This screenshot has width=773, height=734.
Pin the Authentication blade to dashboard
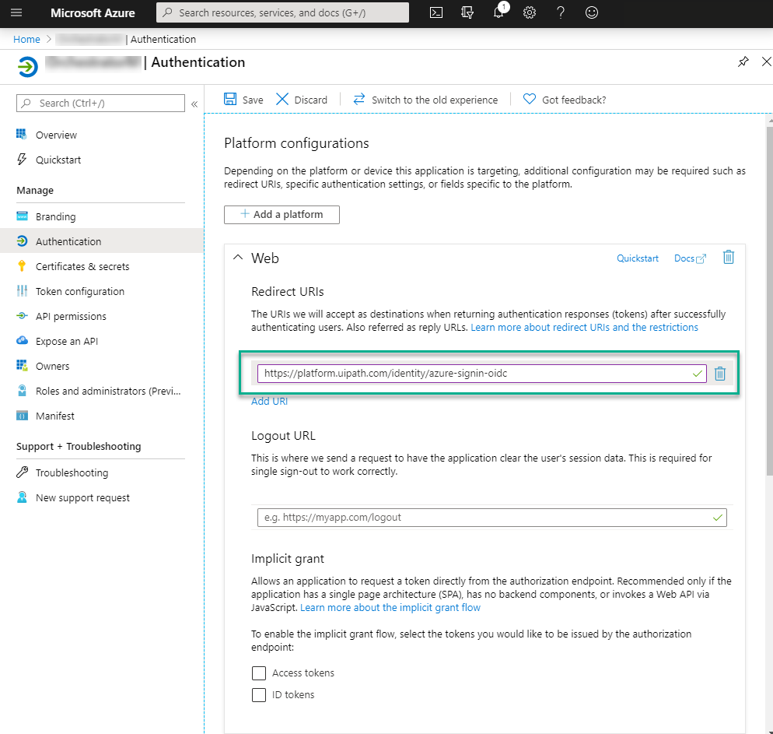tap(743, 61)
